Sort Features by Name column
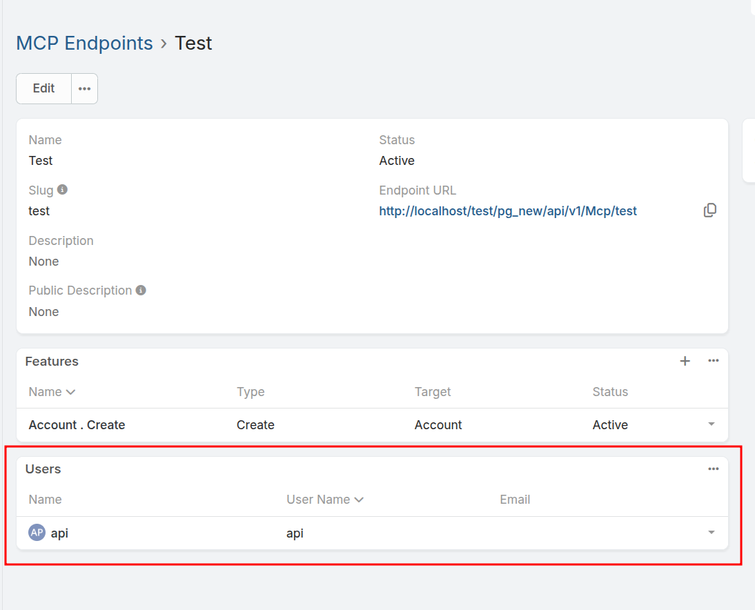Image resolution: width=755 pixels, height=610 pixels. click(52, 392)
